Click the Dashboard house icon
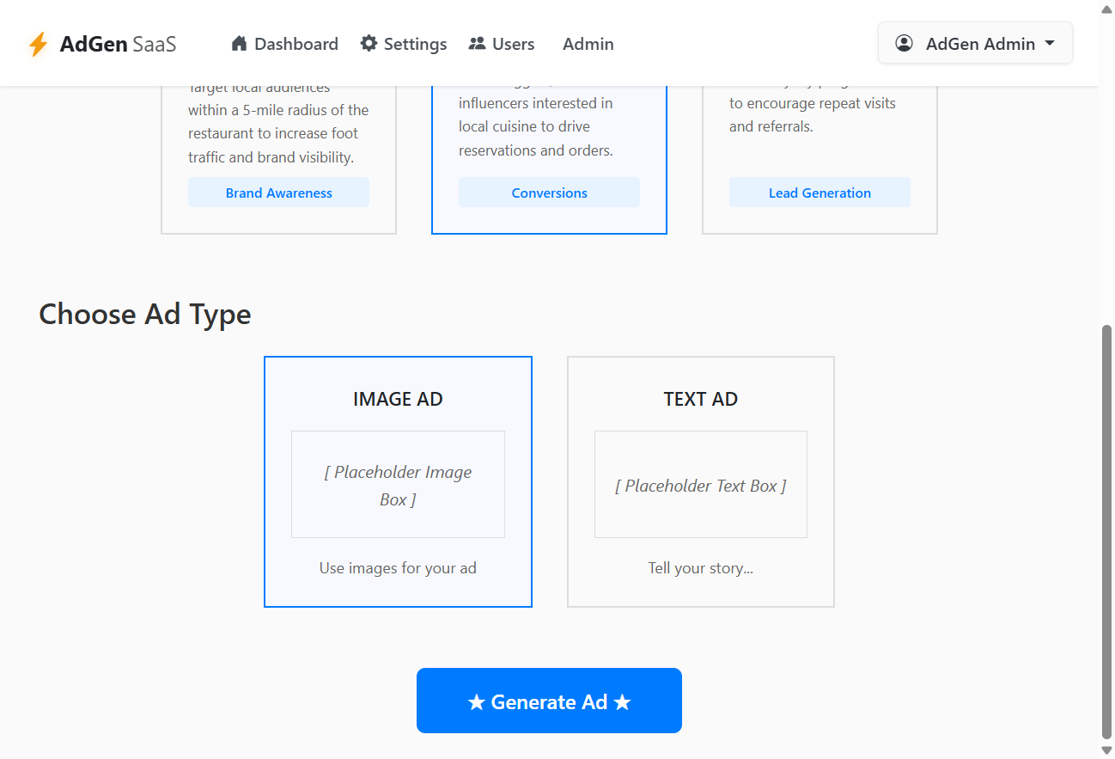This screenshot has width=1115, height=759. (240, 43)
